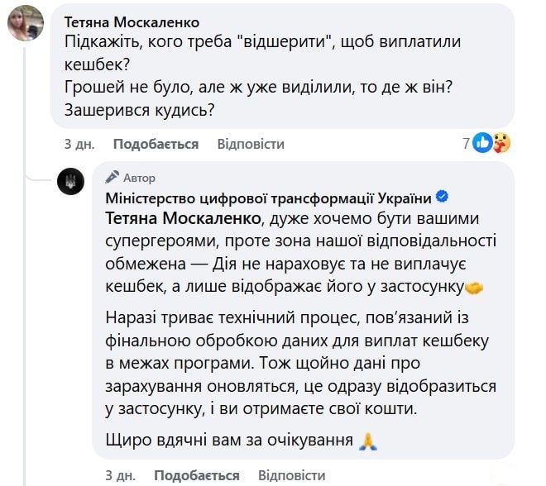Viewport: 546px width, 486px height.
Task: Click the care hug reaction icon
Action: [501, 144]
